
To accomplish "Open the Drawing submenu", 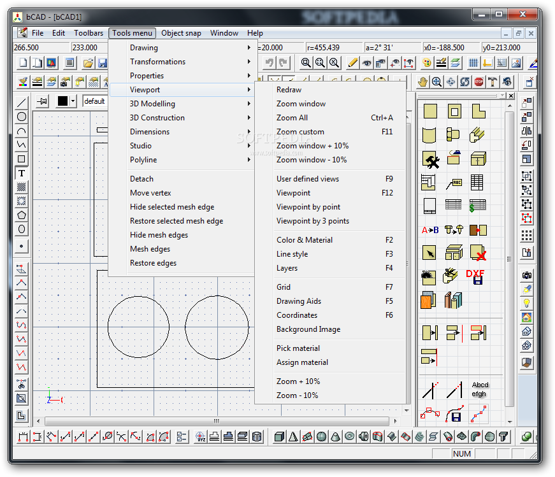I will pyautogui.click(x=182, y=47).
